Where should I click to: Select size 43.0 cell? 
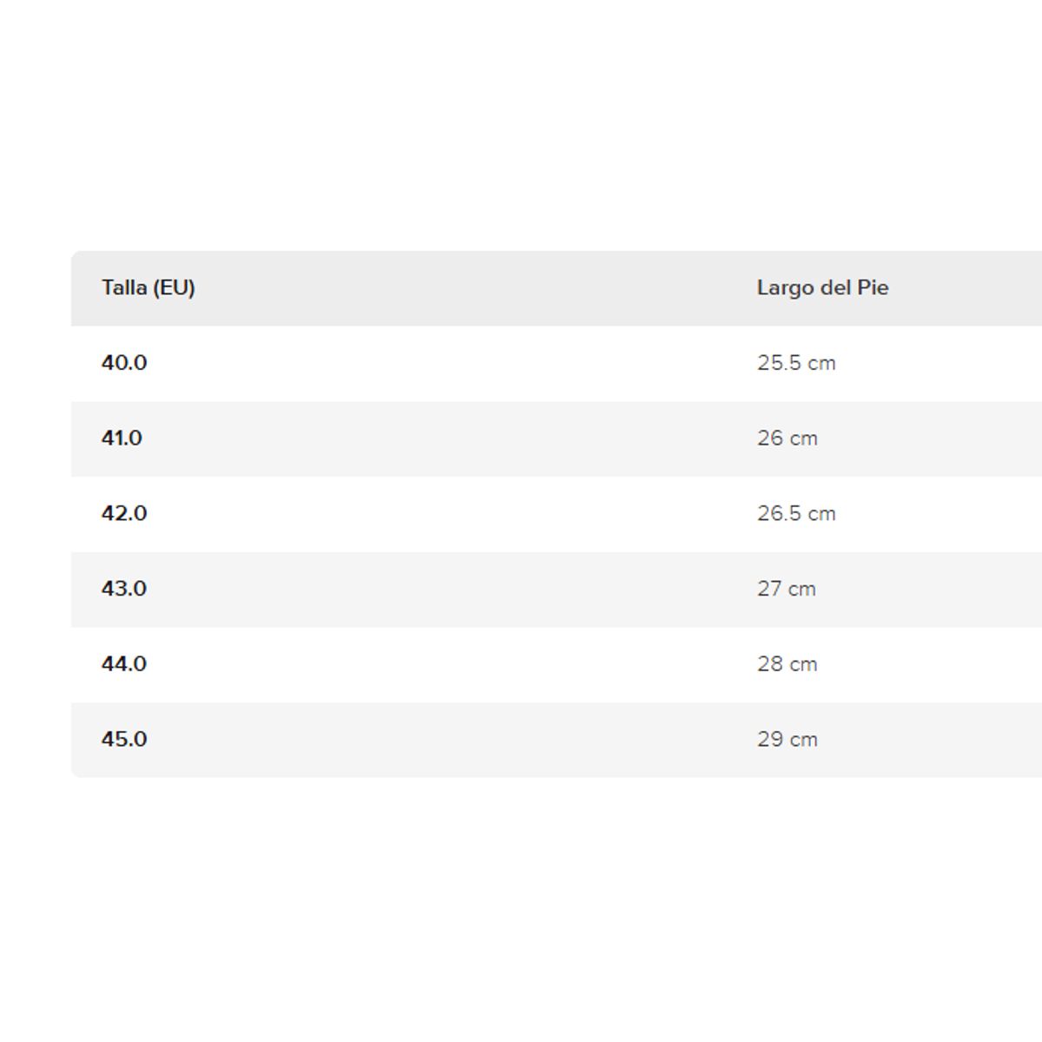coord(124,589)
